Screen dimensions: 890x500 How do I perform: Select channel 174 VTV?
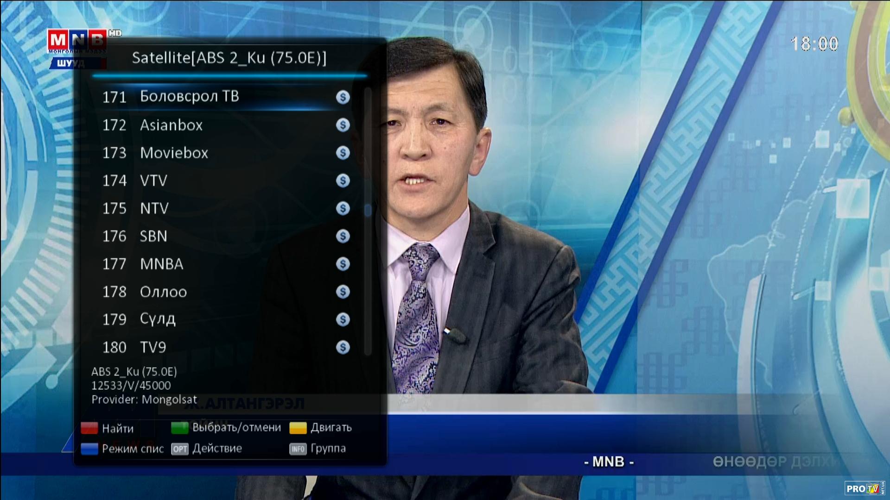153,181
